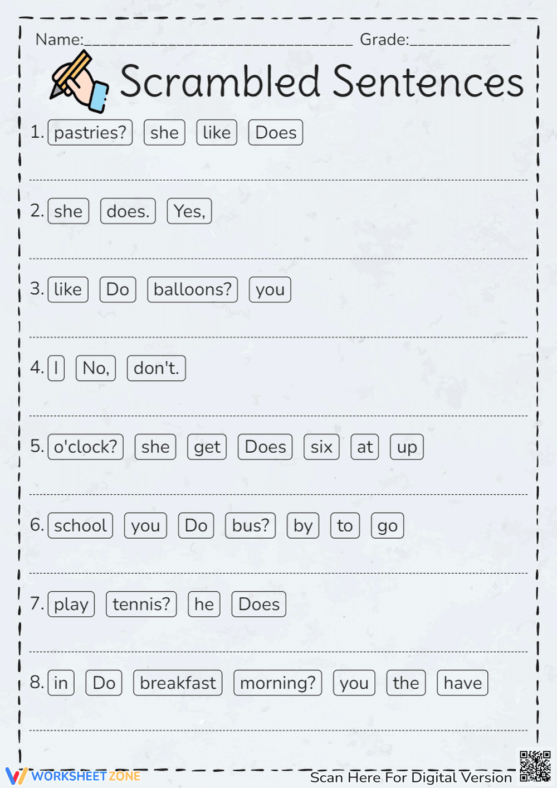Click the Worksheet Zone logo
557x788 pixels.
click(x=73, y=776)
